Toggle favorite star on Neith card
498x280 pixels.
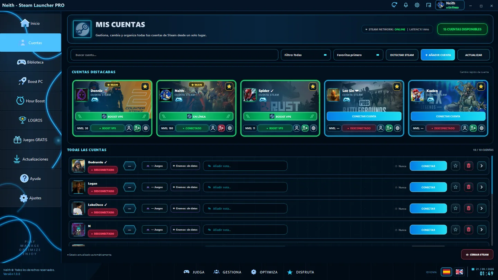229,87
